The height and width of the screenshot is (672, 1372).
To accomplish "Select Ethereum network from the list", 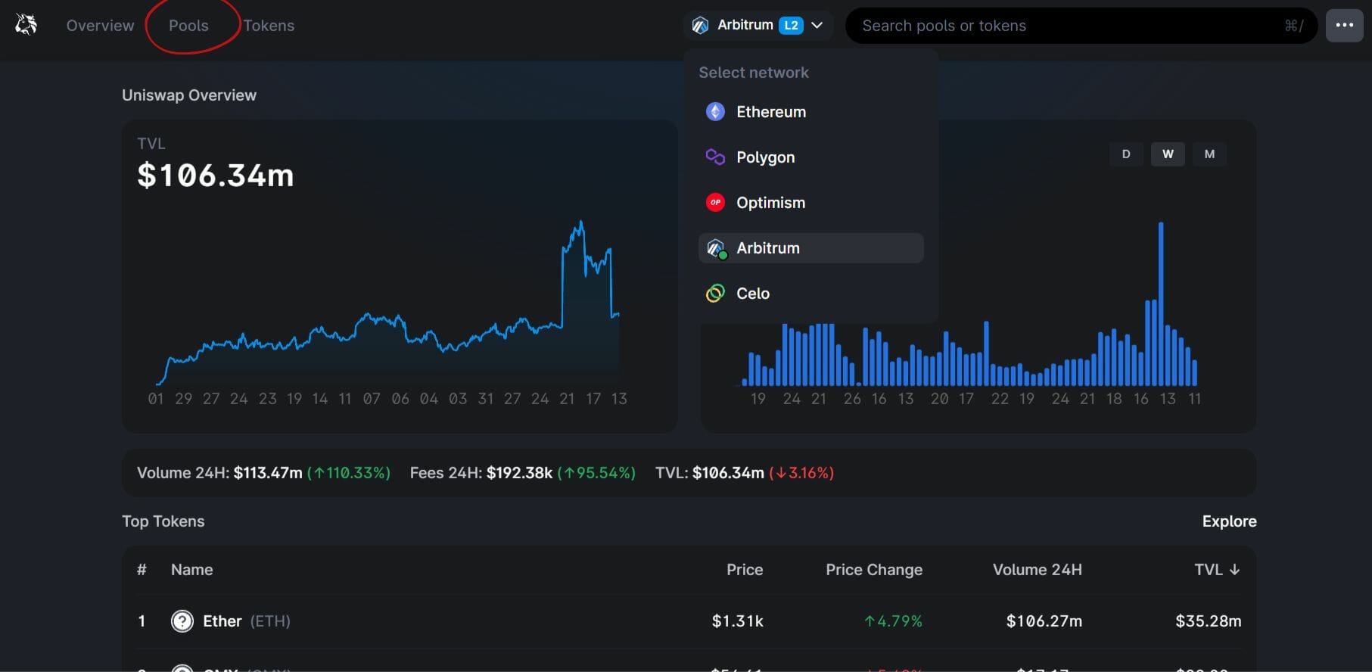I will click(x=810, y=112).
